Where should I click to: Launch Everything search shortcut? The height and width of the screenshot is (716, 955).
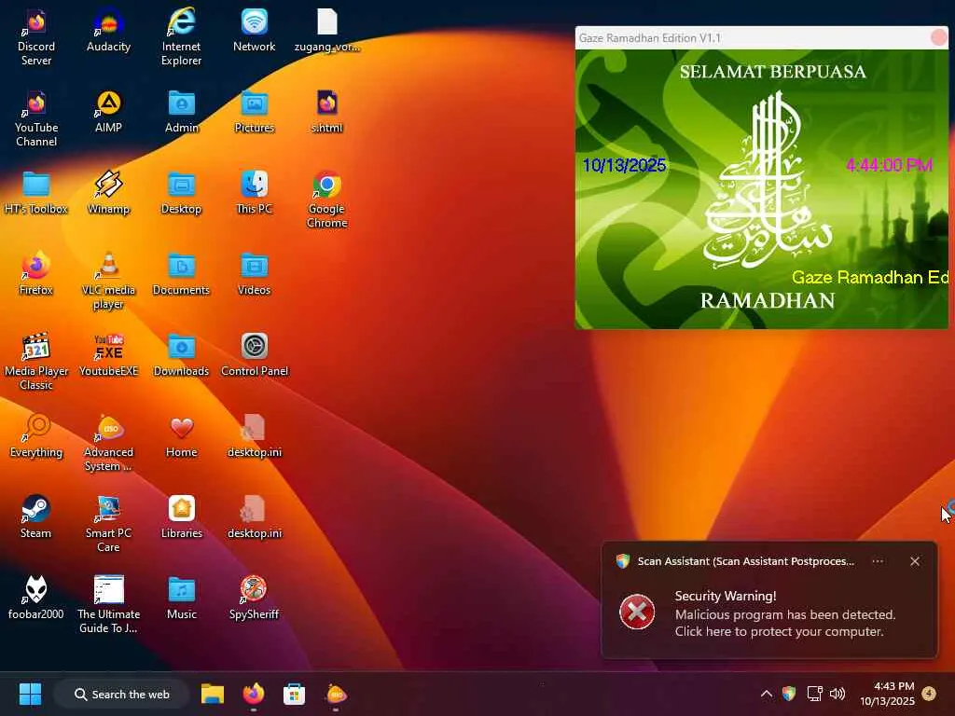pos(36,435)
